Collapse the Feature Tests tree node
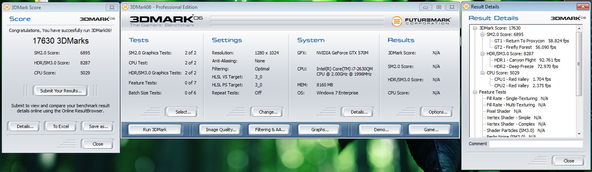This screenshot has width=592, height=172. (x=475, y=92)
